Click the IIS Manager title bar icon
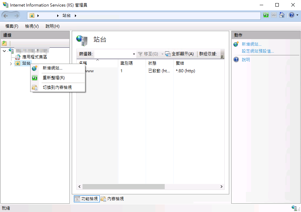This screenshot has width=301, height=212. point(6,4)
